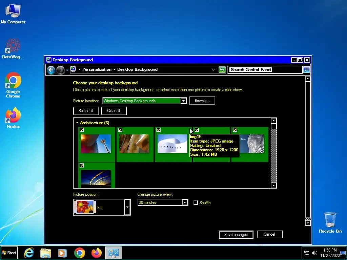347x260 pixels.
Task: Click the Clear all button
Action: pyautogui.click(x=114, y=111)
